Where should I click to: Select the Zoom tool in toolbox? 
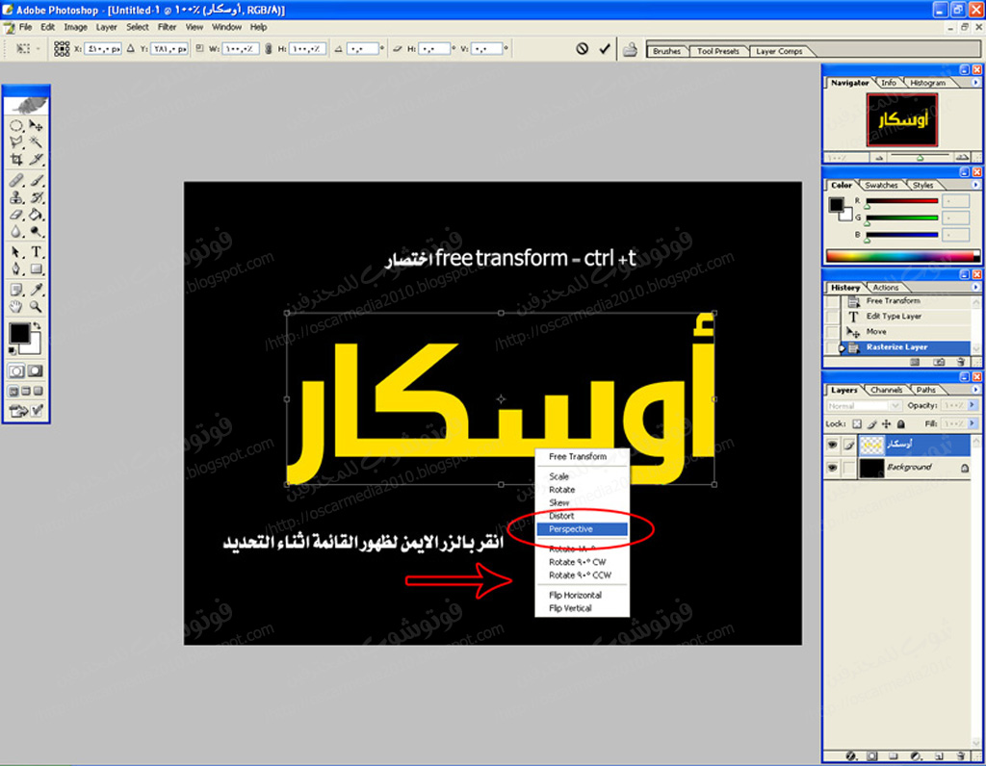coord(36,306)
